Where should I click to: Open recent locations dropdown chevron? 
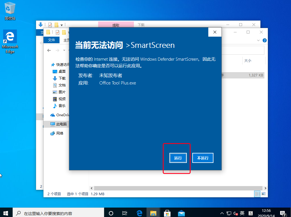(x=64, y=50)
